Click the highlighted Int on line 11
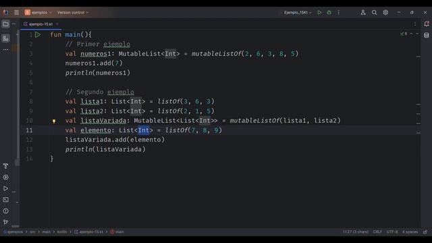This screenshot has width=432, height=243. pos(143,130)
